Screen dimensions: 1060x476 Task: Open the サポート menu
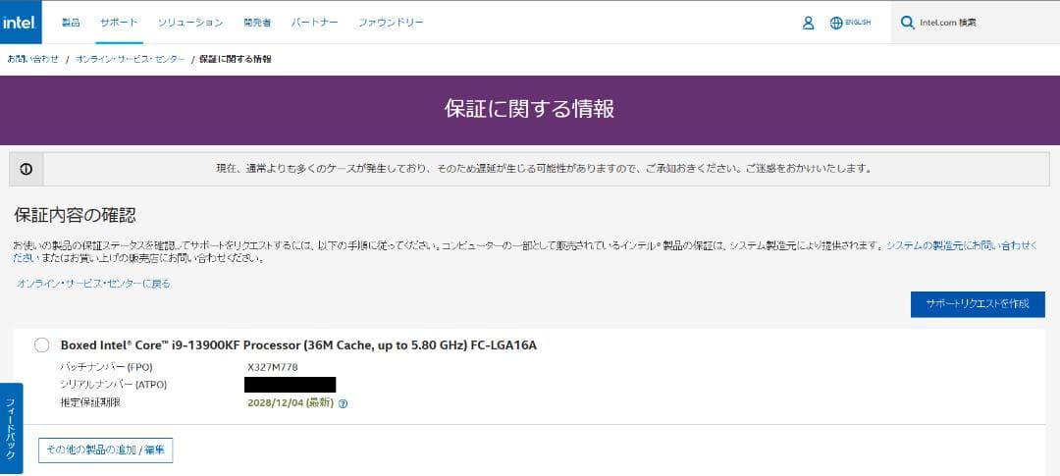tap(119, 23)
